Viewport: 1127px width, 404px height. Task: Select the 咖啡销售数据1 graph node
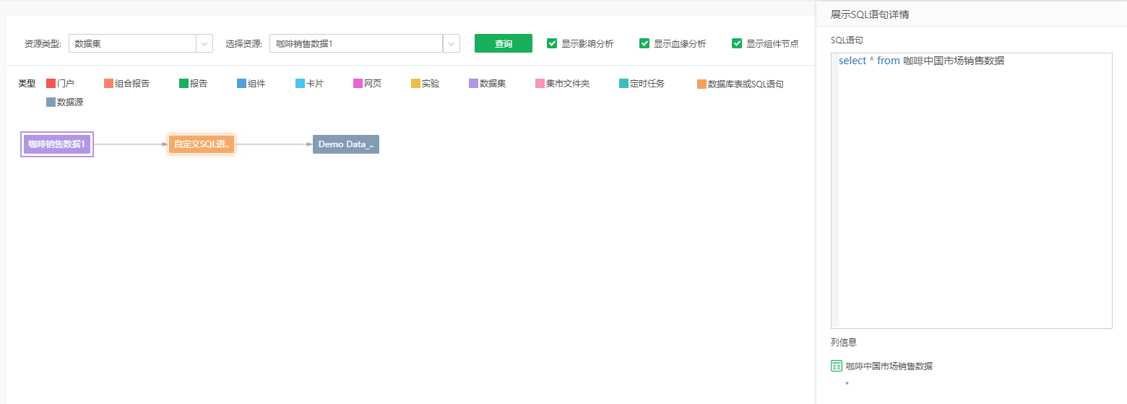click(57, 144)
